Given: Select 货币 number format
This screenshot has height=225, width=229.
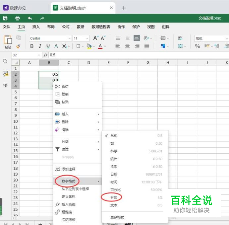Looking at the screenshot, I should click(135, 167).
